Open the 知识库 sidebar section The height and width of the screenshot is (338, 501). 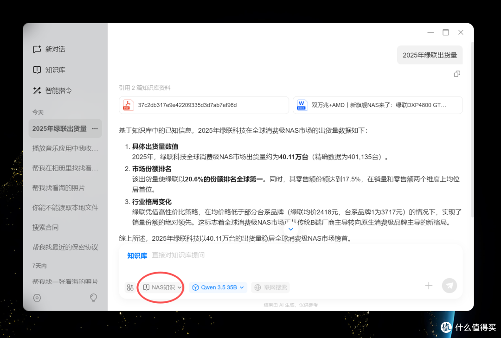tap(49, 70)
